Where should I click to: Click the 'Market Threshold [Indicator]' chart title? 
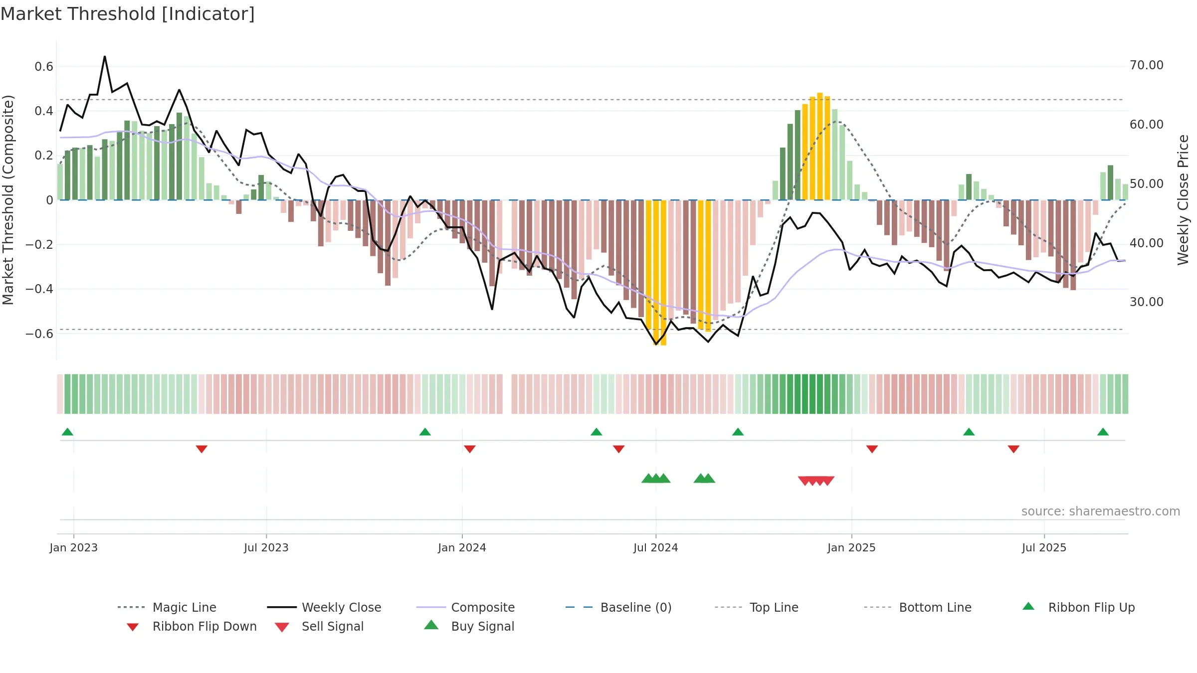click(x=128, y=14)
